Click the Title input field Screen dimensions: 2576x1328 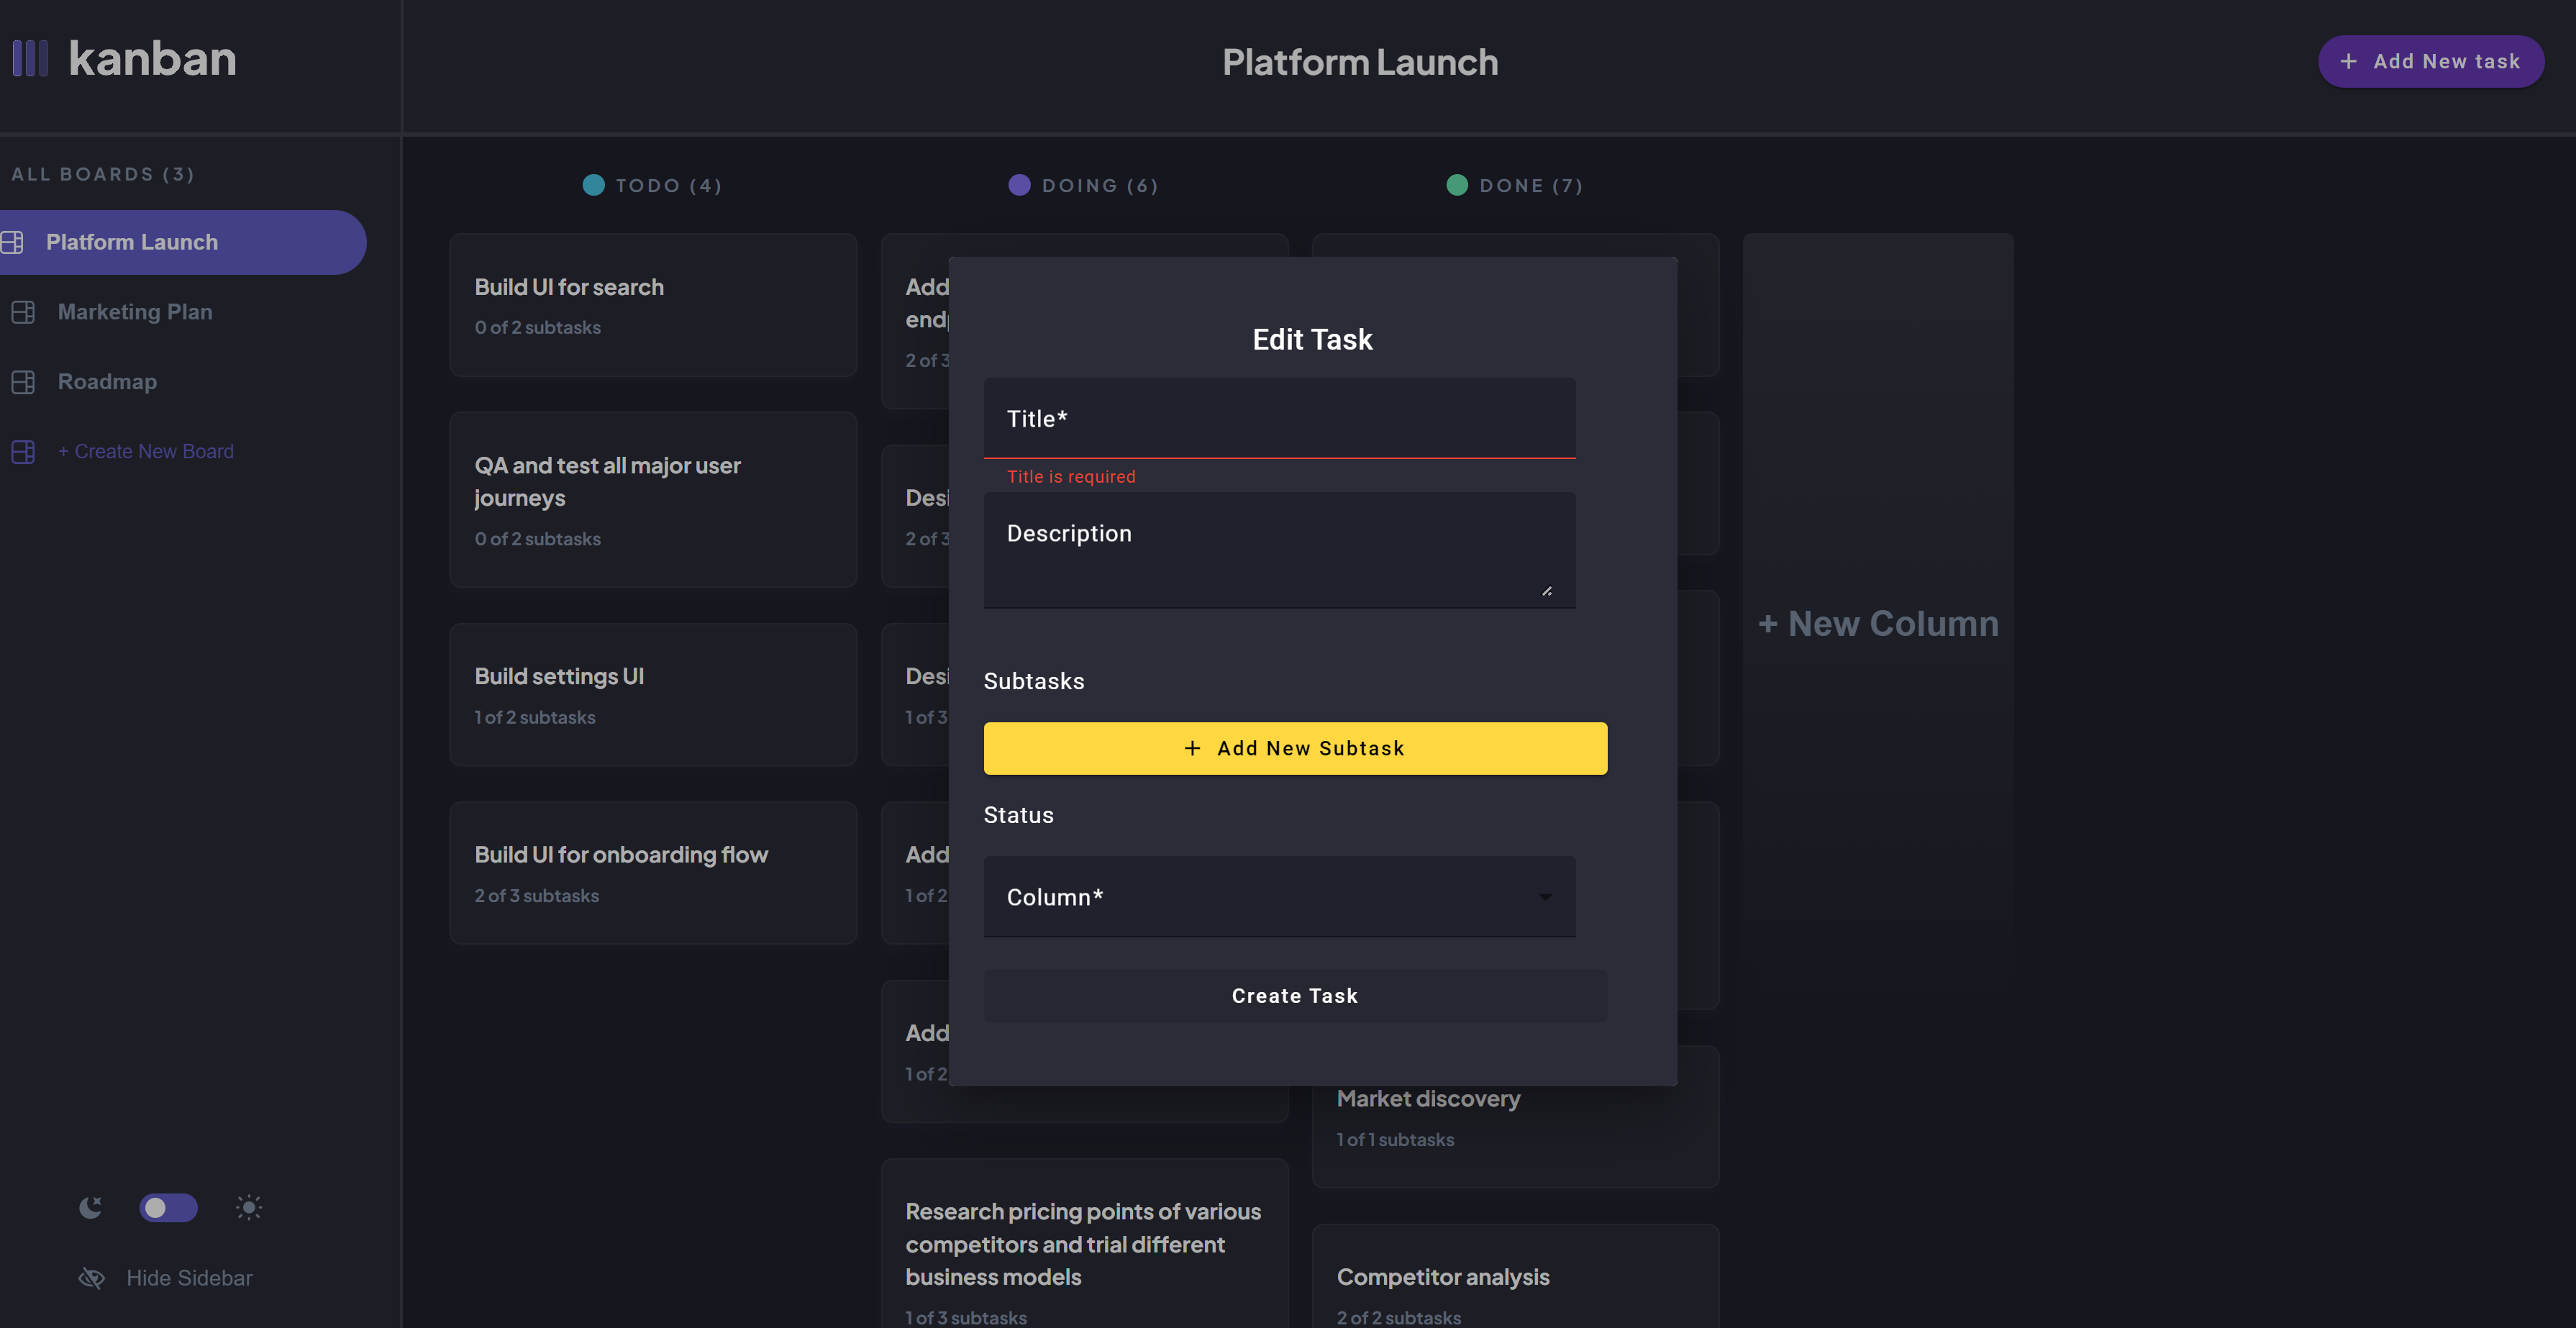coord(1278,419)
